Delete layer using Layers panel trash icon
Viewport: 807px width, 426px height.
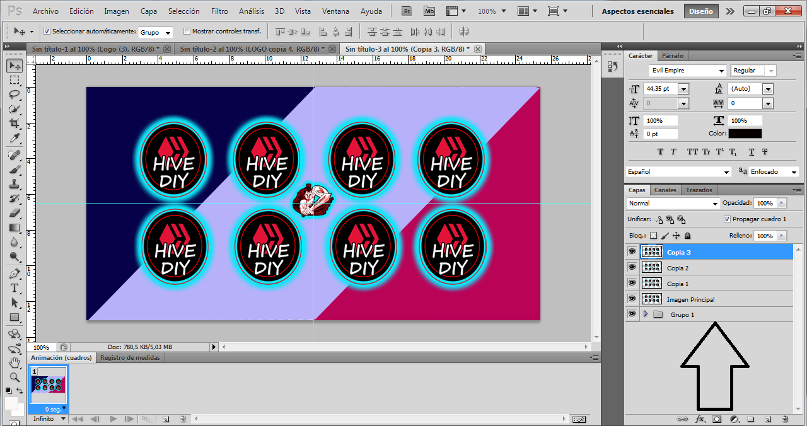(x=785, y=418)
